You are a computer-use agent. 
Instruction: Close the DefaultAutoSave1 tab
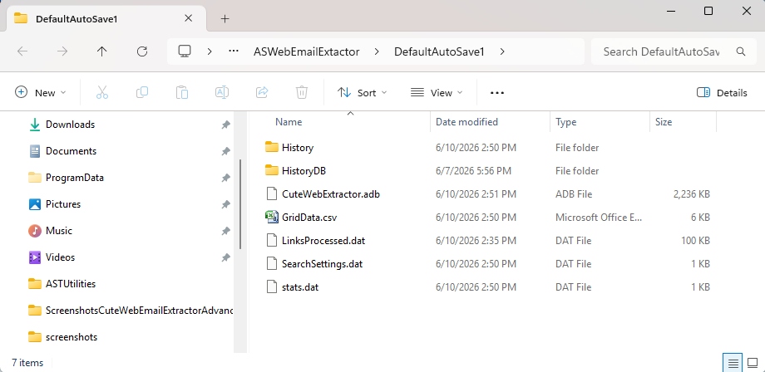188,18
